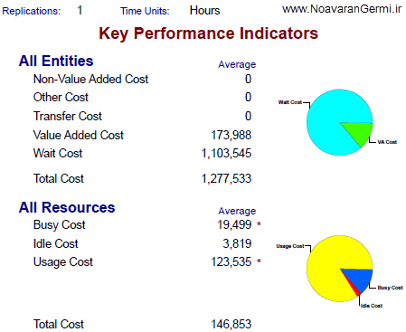The height and width of the screenshot is (332, 406).
Task: Click the Key Performance Indicators title
Action: [x=208, y=33]
